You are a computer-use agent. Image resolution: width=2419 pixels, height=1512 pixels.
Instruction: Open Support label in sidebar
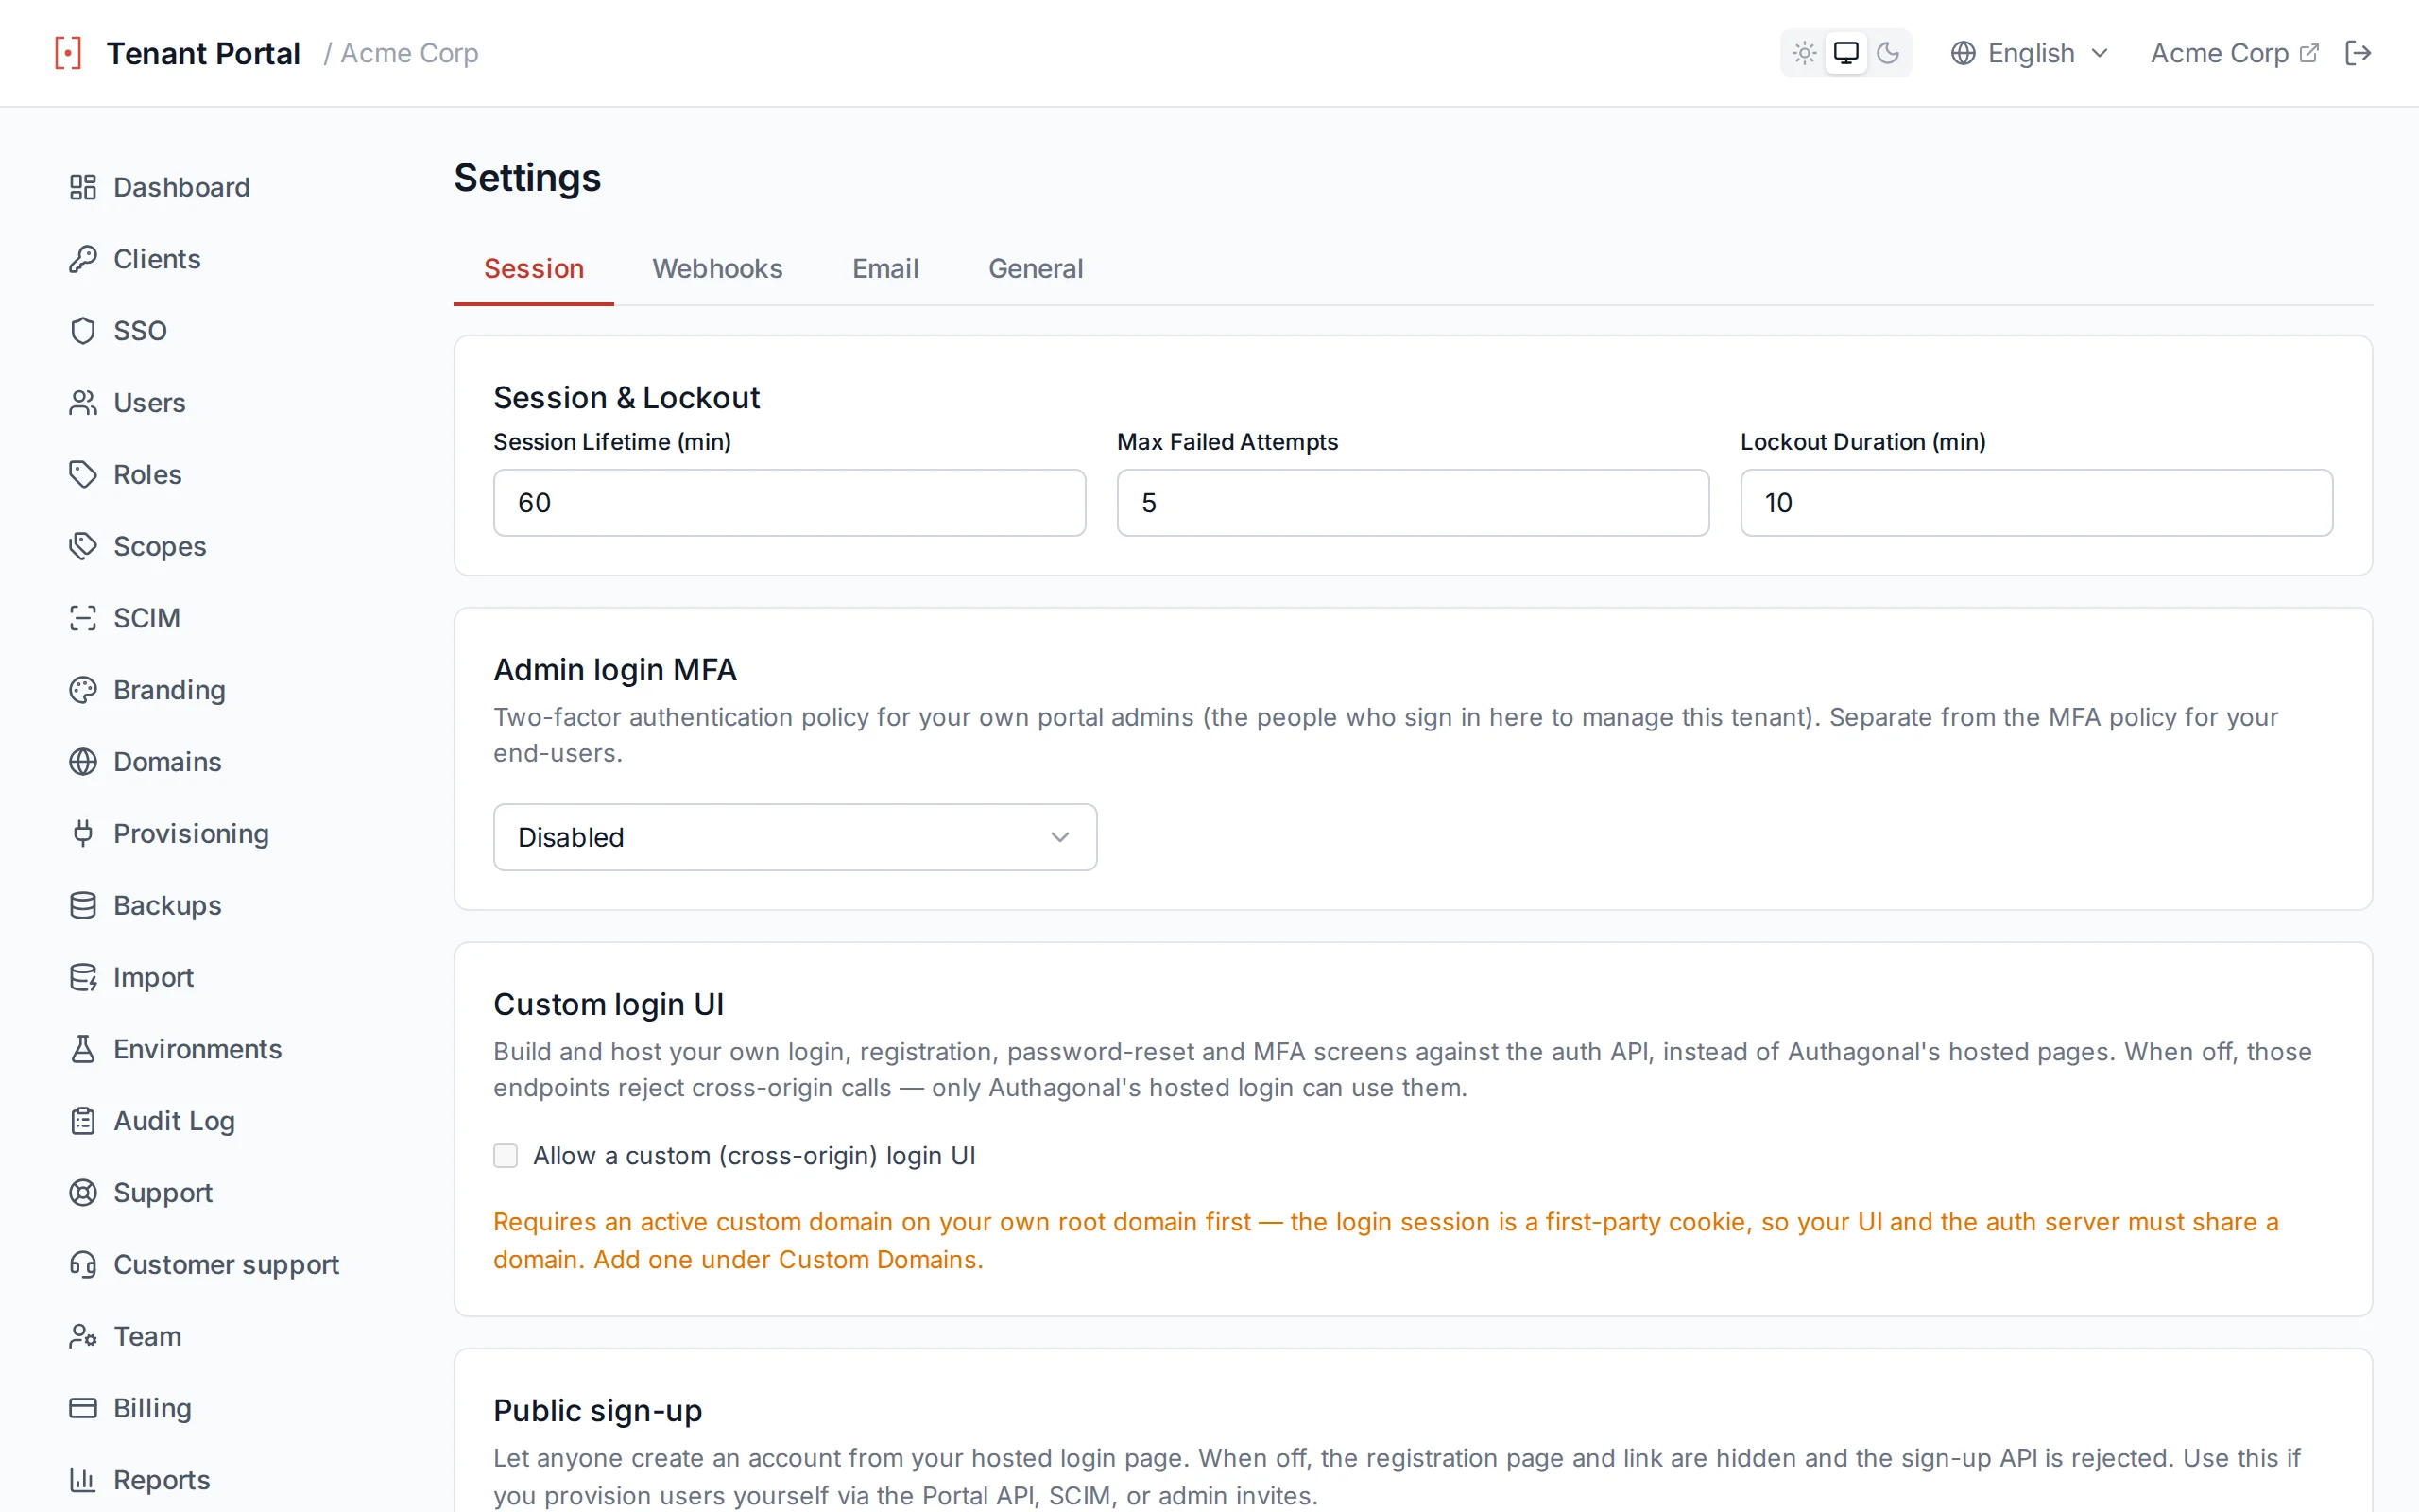coord(163,1193)
